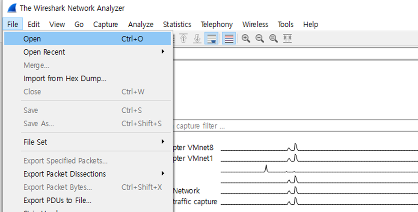This screenshot has height=212, width=418.
Task: Click the VMnet8 traffic sparkline graph
Action: click(319, 147)
